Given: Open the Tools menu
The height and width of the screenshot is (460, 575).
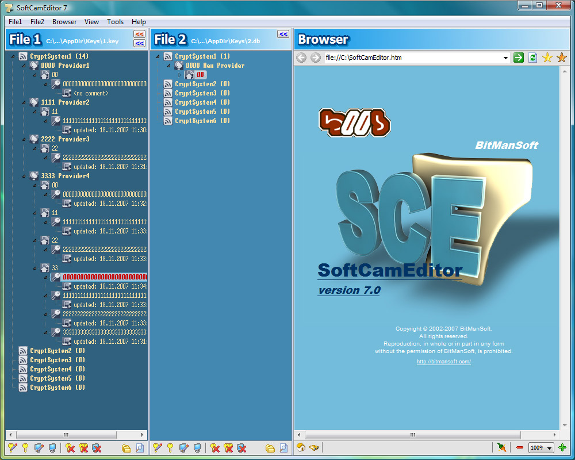Looking at the screenshot, I should tap(115, 22).
